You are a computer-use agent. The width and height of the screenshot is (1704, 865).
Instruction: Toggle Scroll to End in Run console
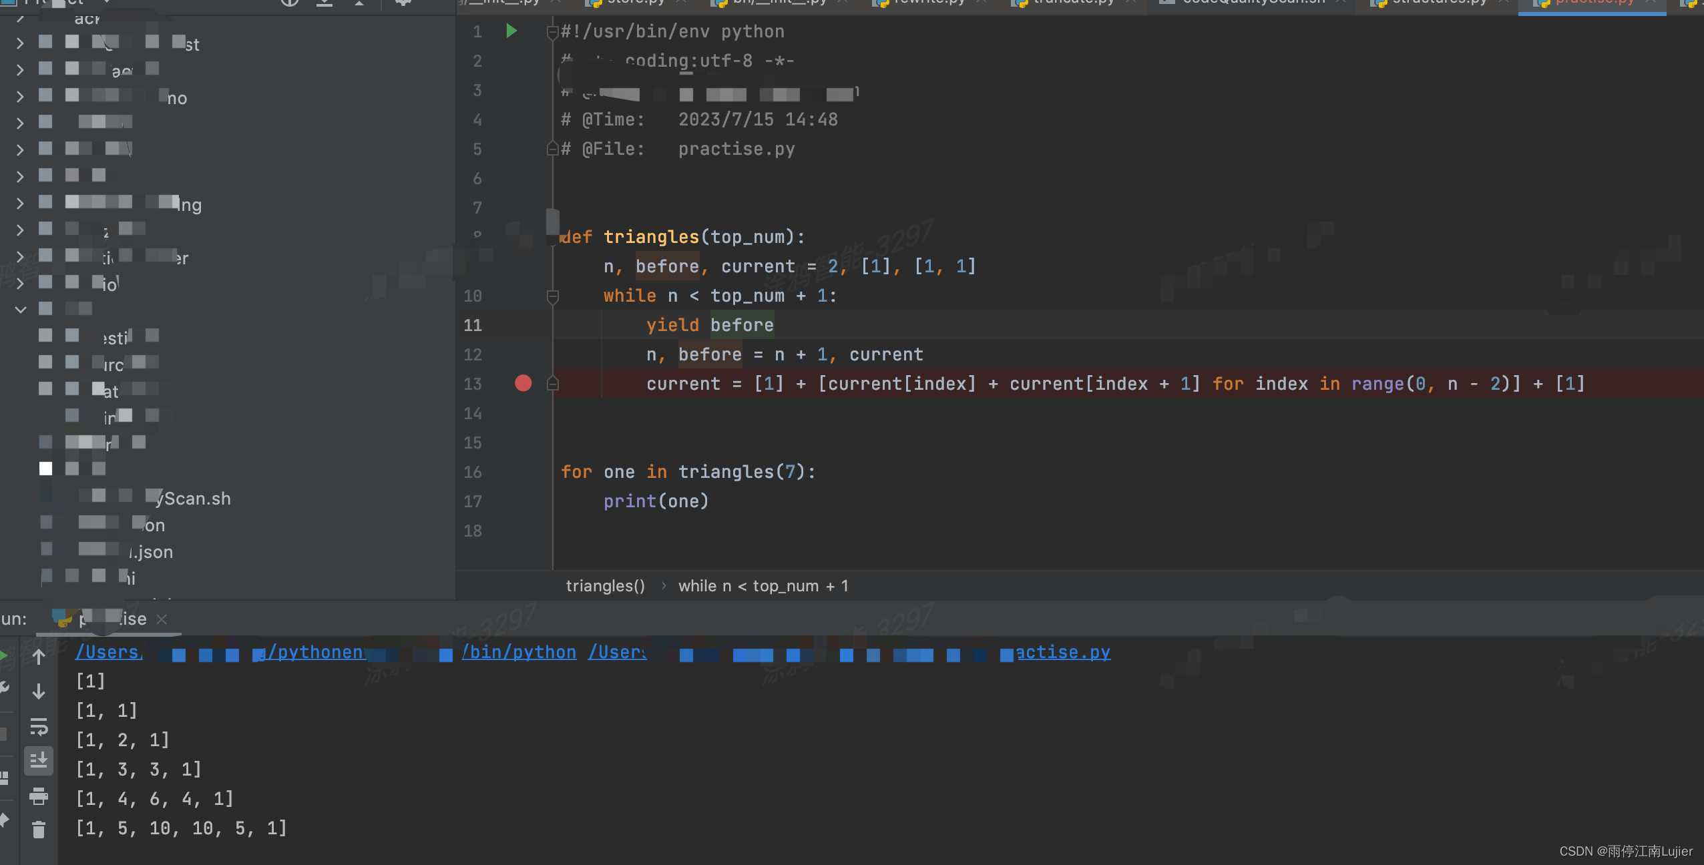(39, 761)
